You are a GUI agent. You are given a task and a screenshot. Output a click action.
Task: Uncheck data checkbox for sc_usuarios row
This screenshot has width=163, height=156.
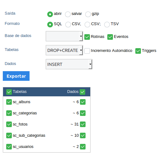83,147
